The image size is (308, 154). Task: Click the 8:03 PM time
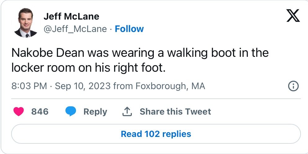pos(29,86)
